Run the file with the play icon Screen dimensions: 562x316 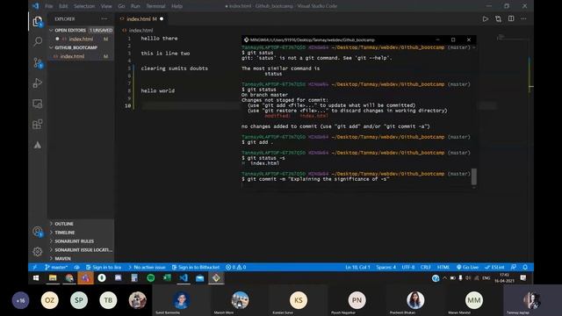tap(485, 18)
